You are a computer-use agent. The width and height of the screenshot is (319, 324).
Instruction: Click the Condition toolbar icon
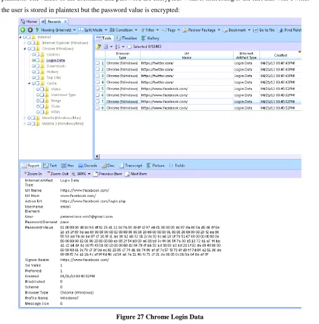click(112, 30)
